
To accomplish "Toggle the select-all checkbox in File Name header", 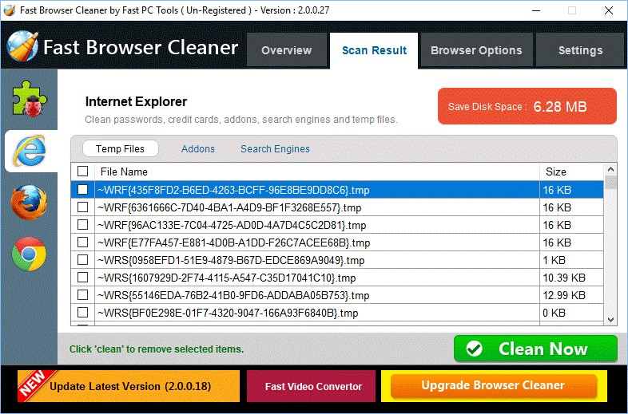I will [82, 172].
